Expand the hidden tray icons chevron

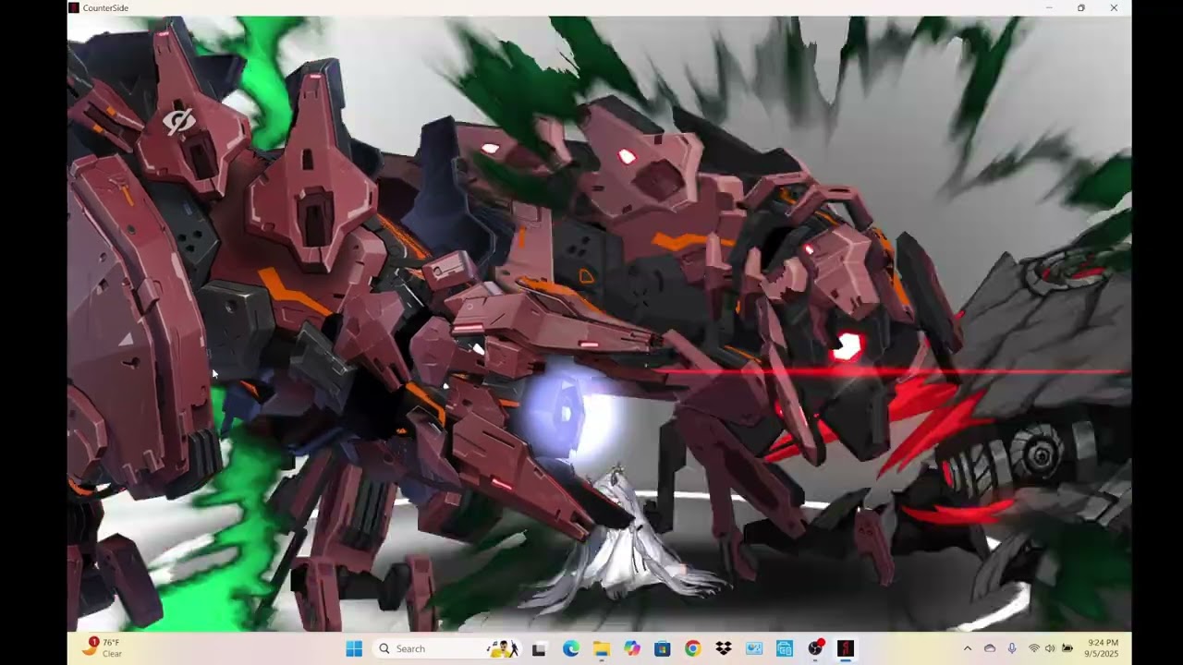pos(968,648)
